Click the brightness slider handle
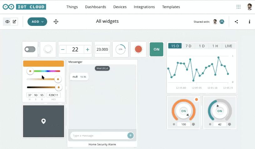 59,87
